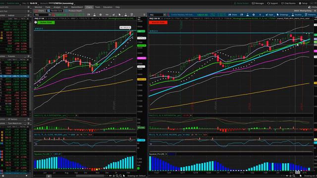Open the Patterns icon in left chart toolbar
Image resolution: width=317 pixels, height=178 pixels.
click(x=132, y=15)
